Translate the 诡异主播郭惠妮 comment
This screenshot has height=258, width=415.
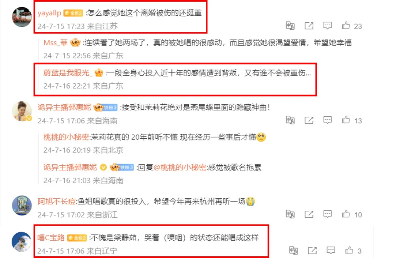290,120
